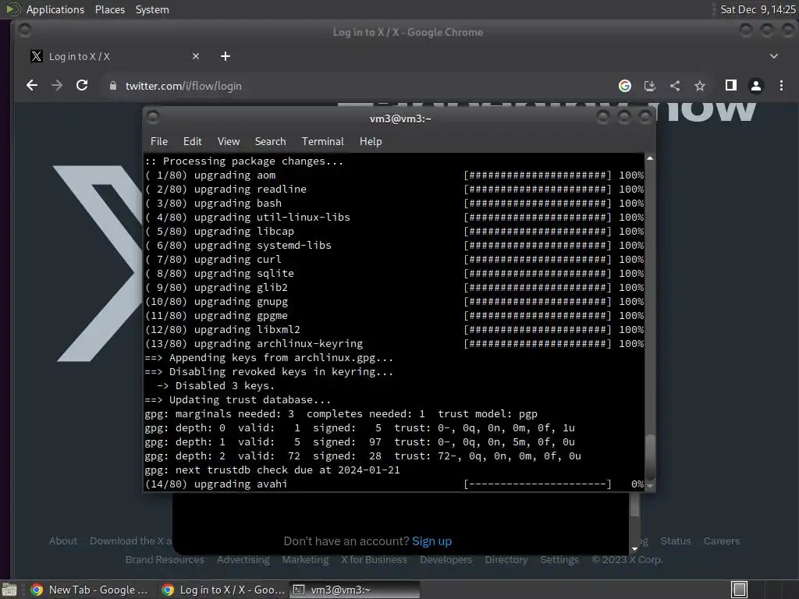Open the terminal Search menu
This screenshot has height=599, width=799.
tap(270, 141)
